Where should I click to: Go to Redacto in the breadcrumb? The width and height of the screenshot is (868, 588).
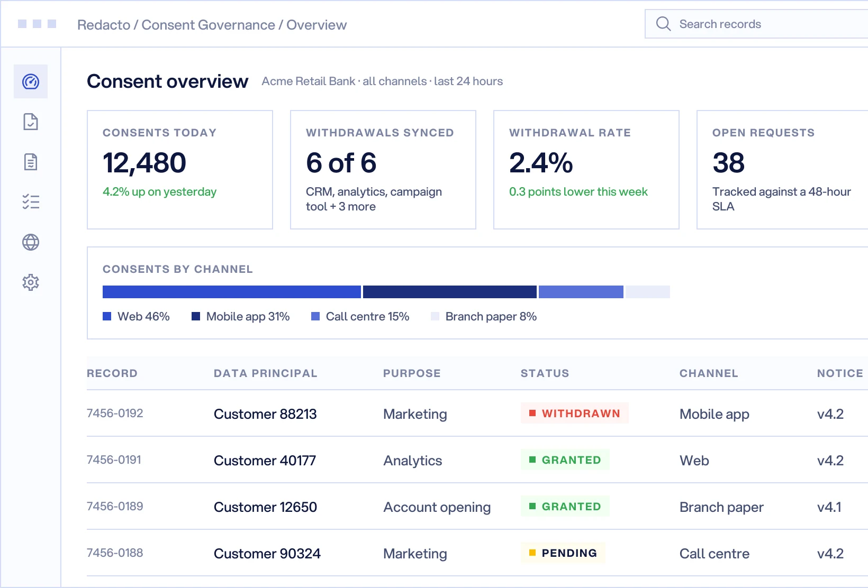(104, 25)
